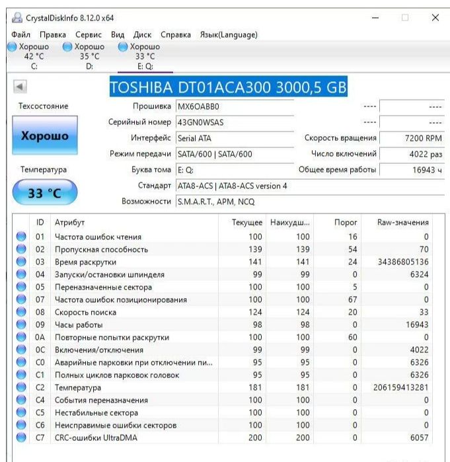This screenshot has width=450, height=462.
Task: Open the Язык(Language) menu
Action: click(x=229, y=35)
